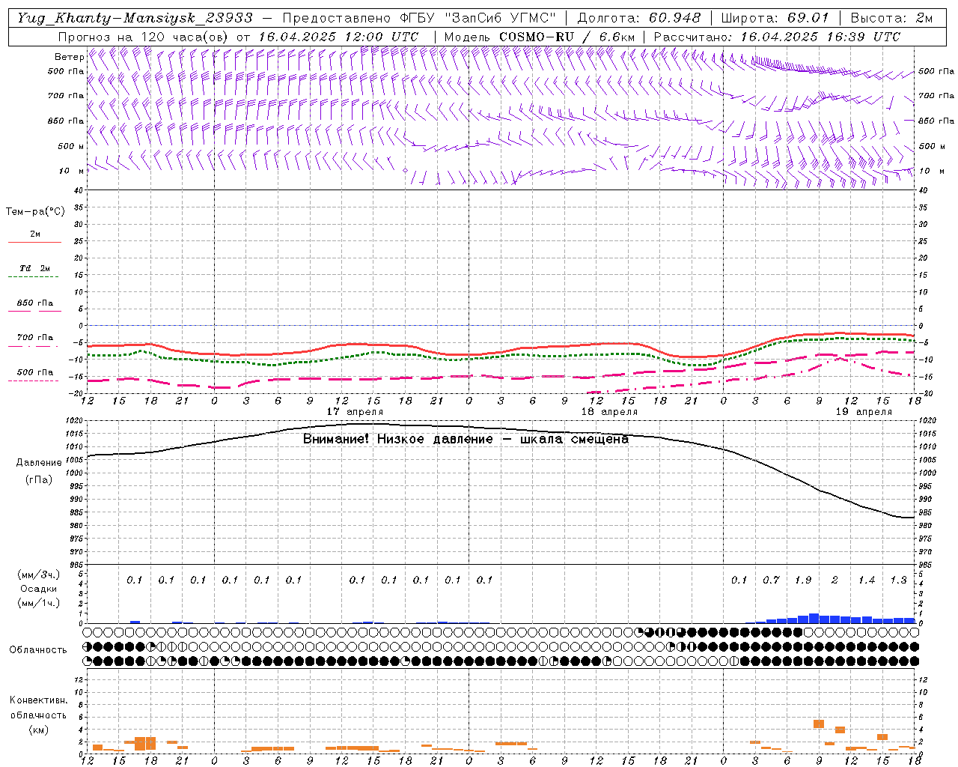Click the 'Td 2м' dew point legend entry
Screen dimensions: 958x767
35,268
